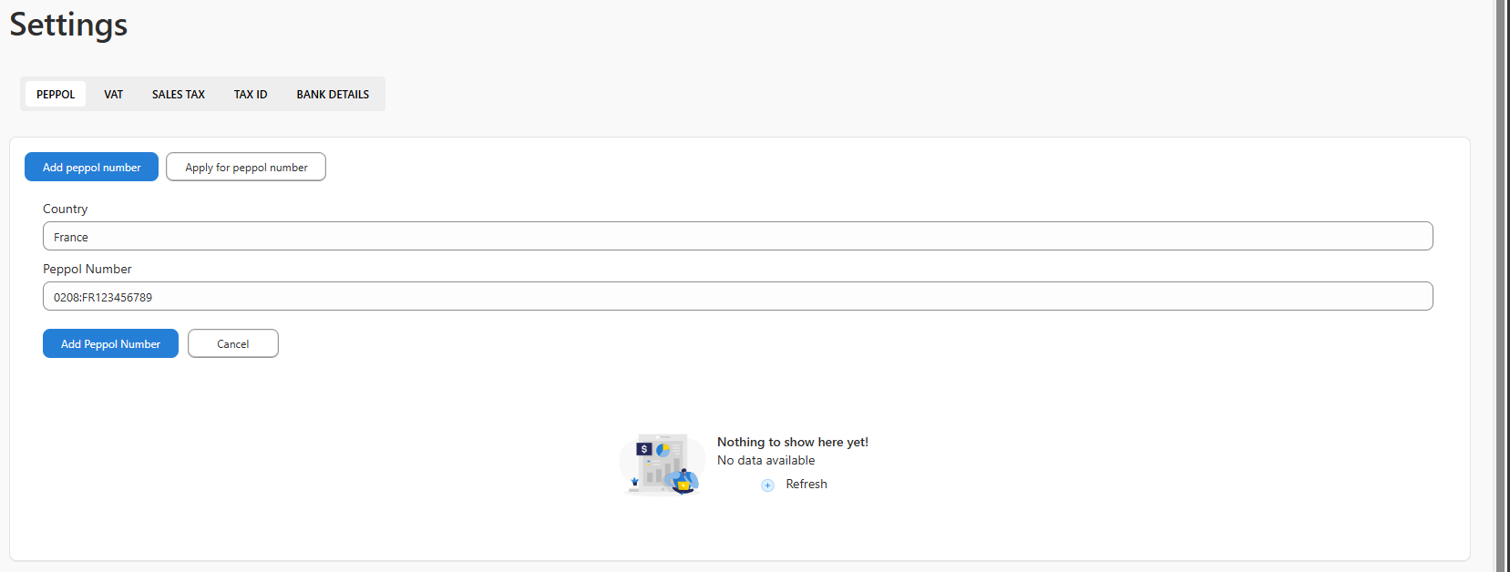
Task: Click the empty-state dashboard illustration
Action: coord(663,464)
